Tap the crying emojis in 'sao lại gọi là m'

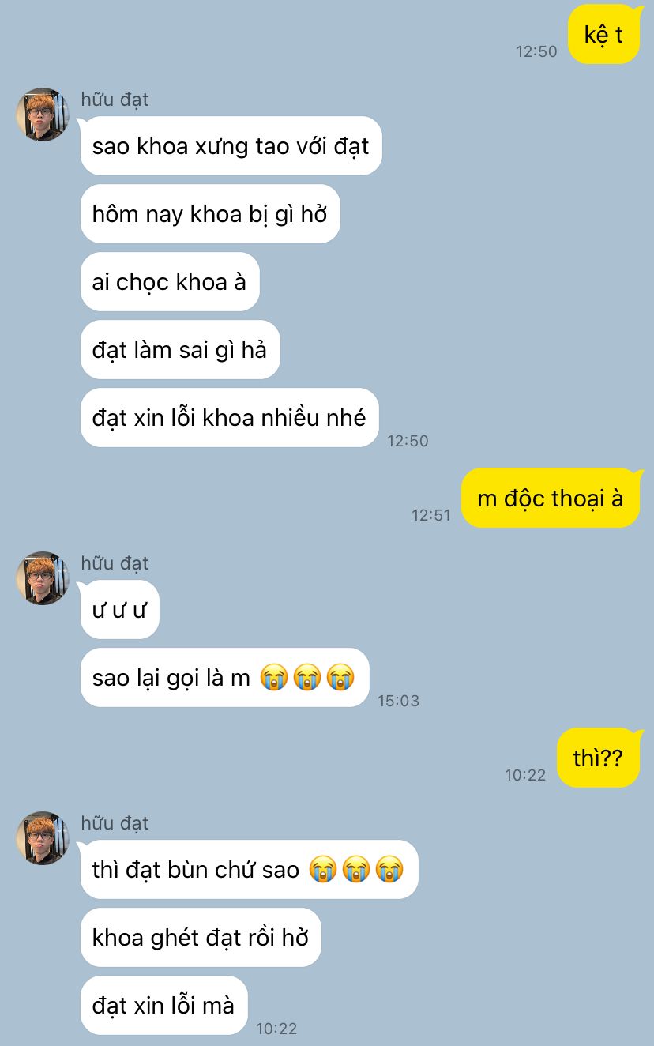(307, 678)
